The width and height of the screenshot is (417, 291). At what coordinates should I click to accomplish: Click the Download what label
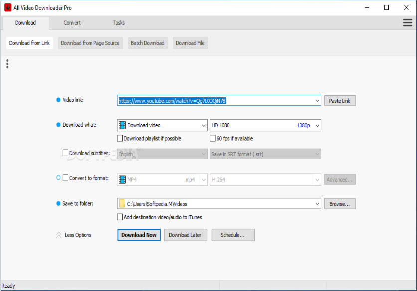(79, 125)
